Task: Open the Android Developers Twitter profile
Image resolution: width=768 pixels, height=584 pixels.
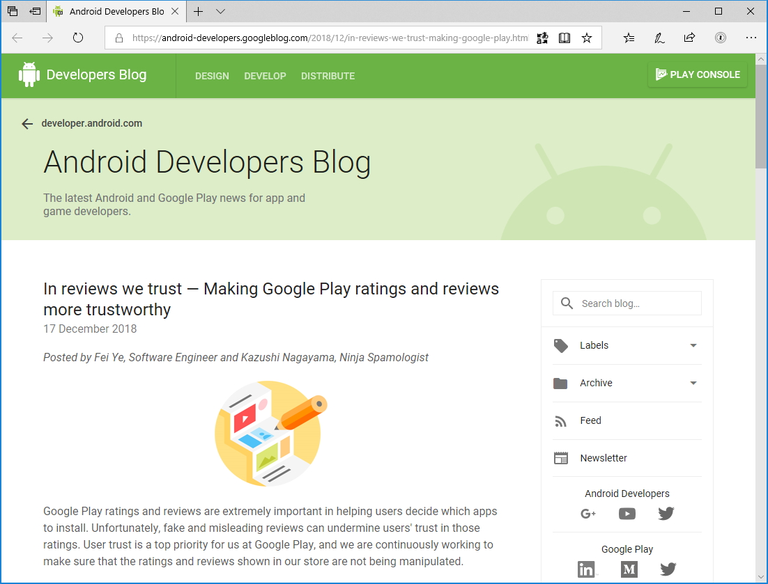Action: [x=666, y=514]
